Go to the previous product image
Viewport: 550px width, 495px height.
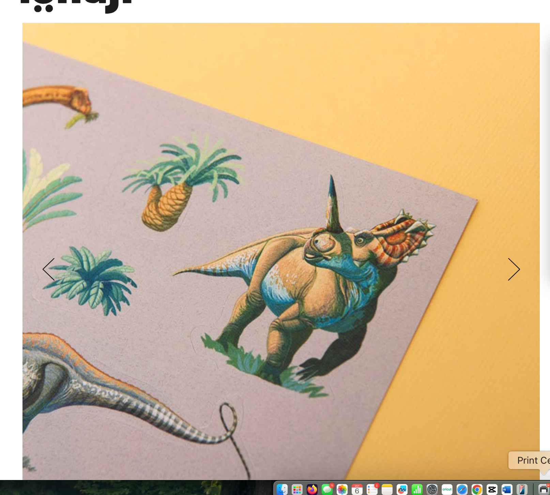[49, 269]
